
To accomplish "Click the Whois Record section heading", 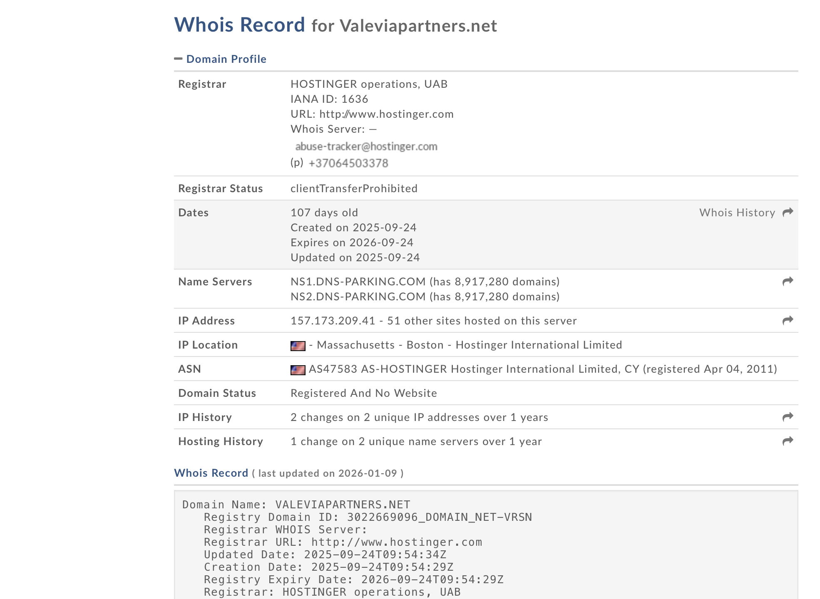I will coord(211,473).
